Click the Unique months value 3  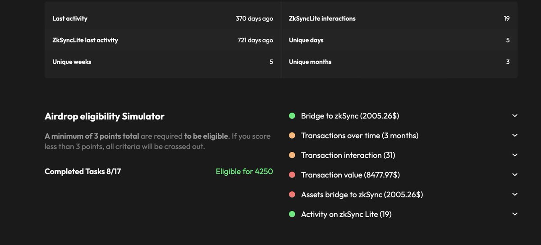click(x=508, y=62)
